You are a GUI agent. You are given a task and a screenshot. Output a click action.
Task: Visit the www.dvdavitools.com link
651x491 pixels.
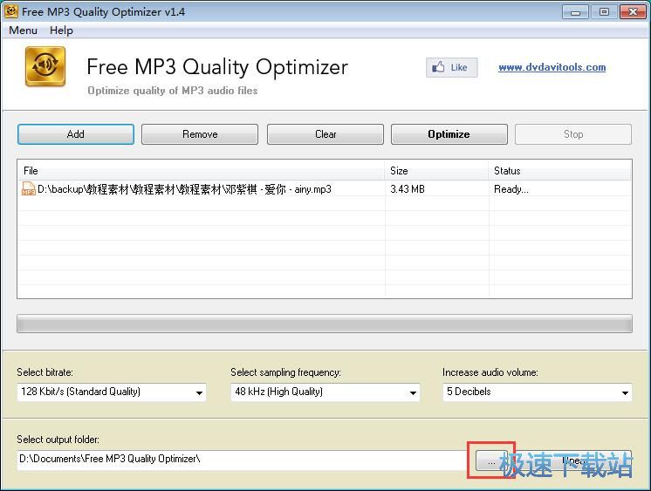pos(552,67)
